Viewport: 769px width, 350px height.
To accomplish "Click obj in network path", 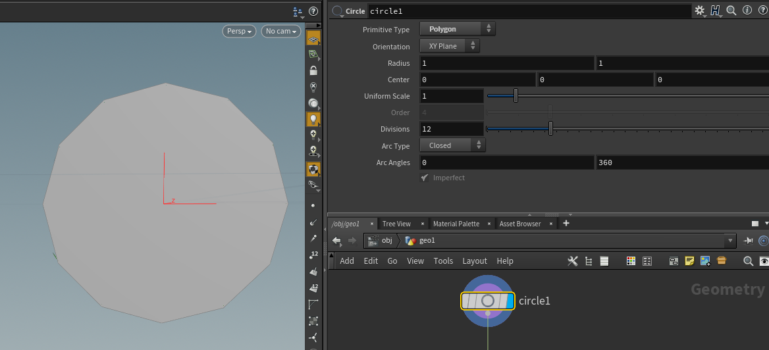I will pyautogui.click(x=387, y=241).
